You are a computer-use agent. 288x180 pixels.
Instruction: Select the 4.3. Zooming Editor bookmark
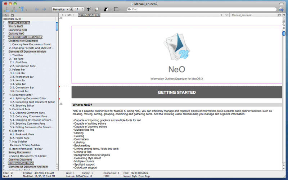[22, 105]
